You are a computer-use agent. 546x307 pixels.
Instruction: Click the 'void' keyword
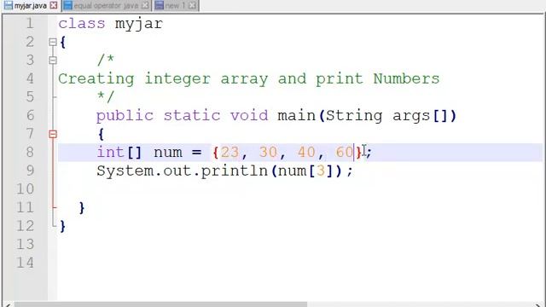[x=249, y=116]
